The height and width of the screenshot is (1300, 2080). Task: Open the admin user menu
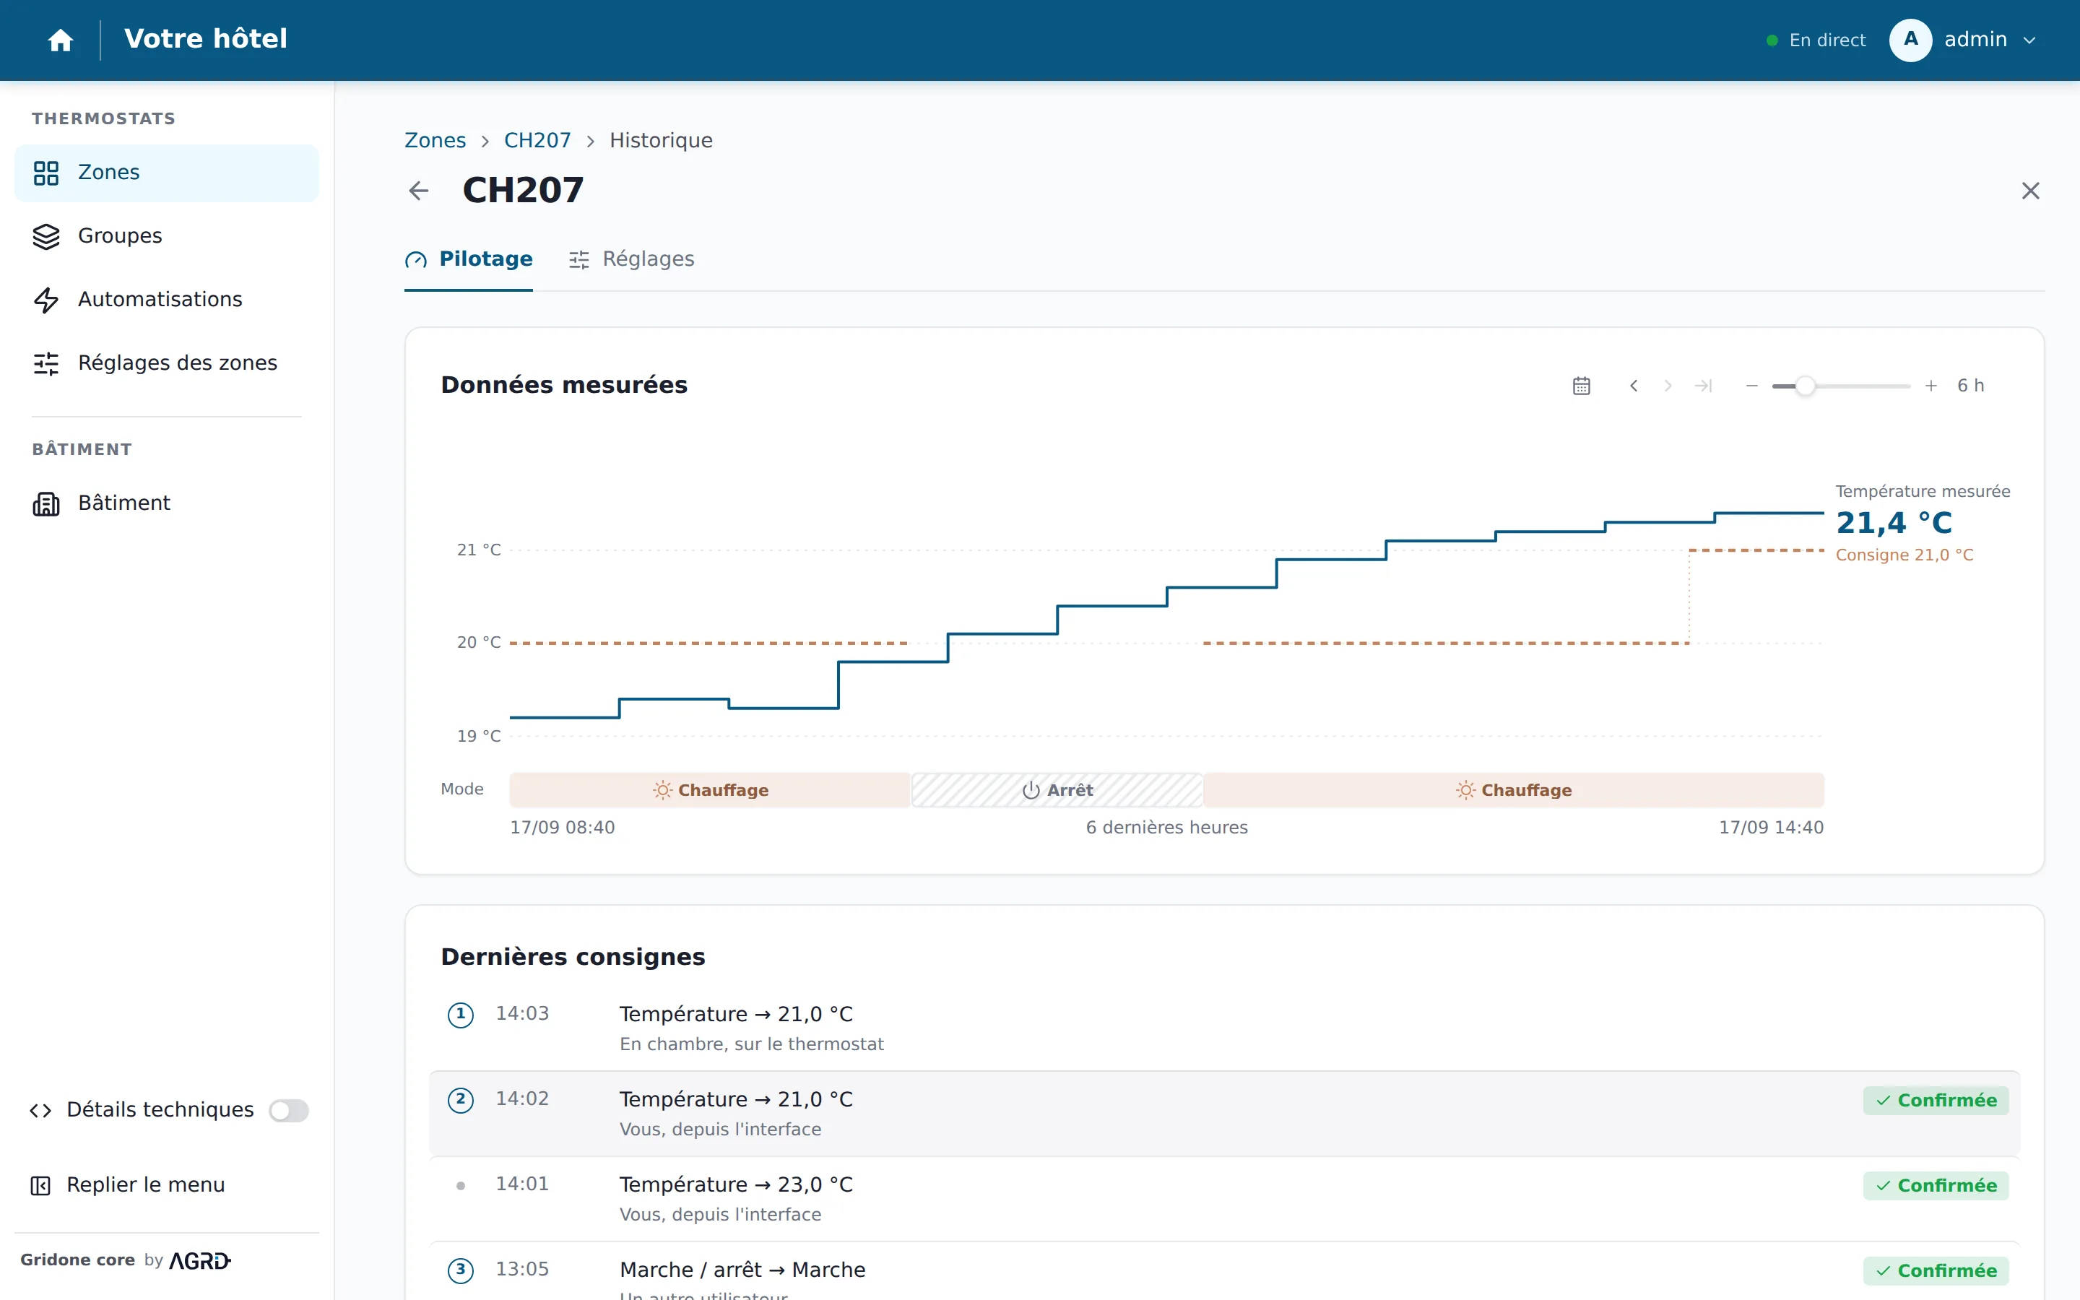pyautogui.click(x=1963, y=40)
